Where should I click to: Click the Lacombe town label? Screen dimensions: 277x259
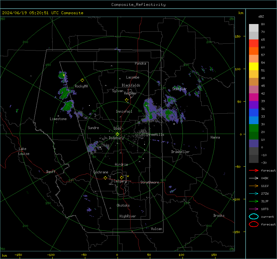click(133, 77)
